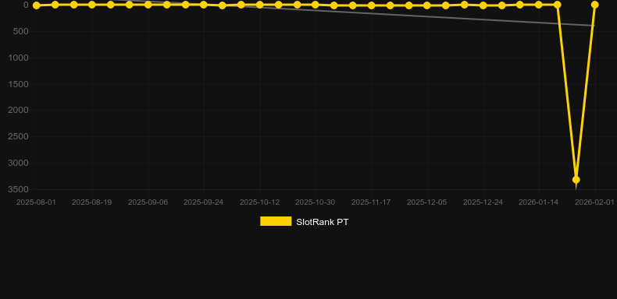Select the data point above 2025-09-06
Image resolution: width=617 pixels, height=299 pixels.
click(148, 5)
